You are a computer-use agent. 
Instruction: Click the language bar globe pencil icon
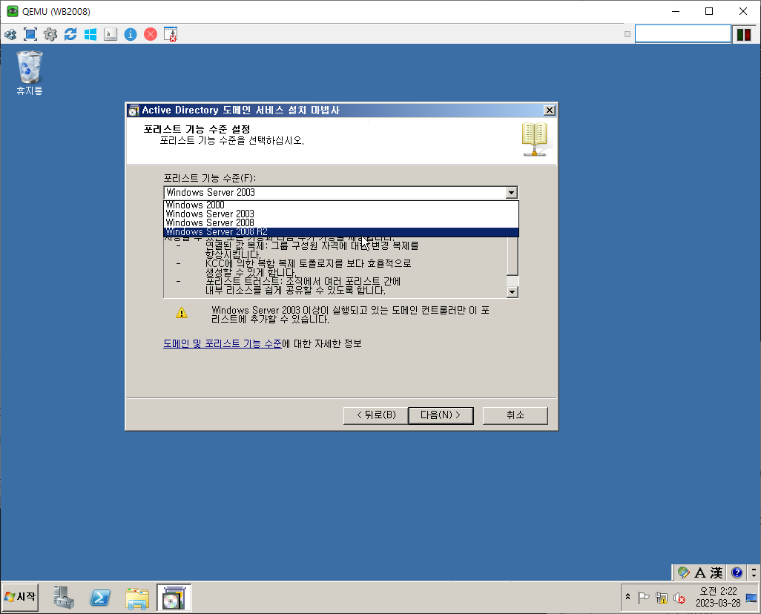683,572
